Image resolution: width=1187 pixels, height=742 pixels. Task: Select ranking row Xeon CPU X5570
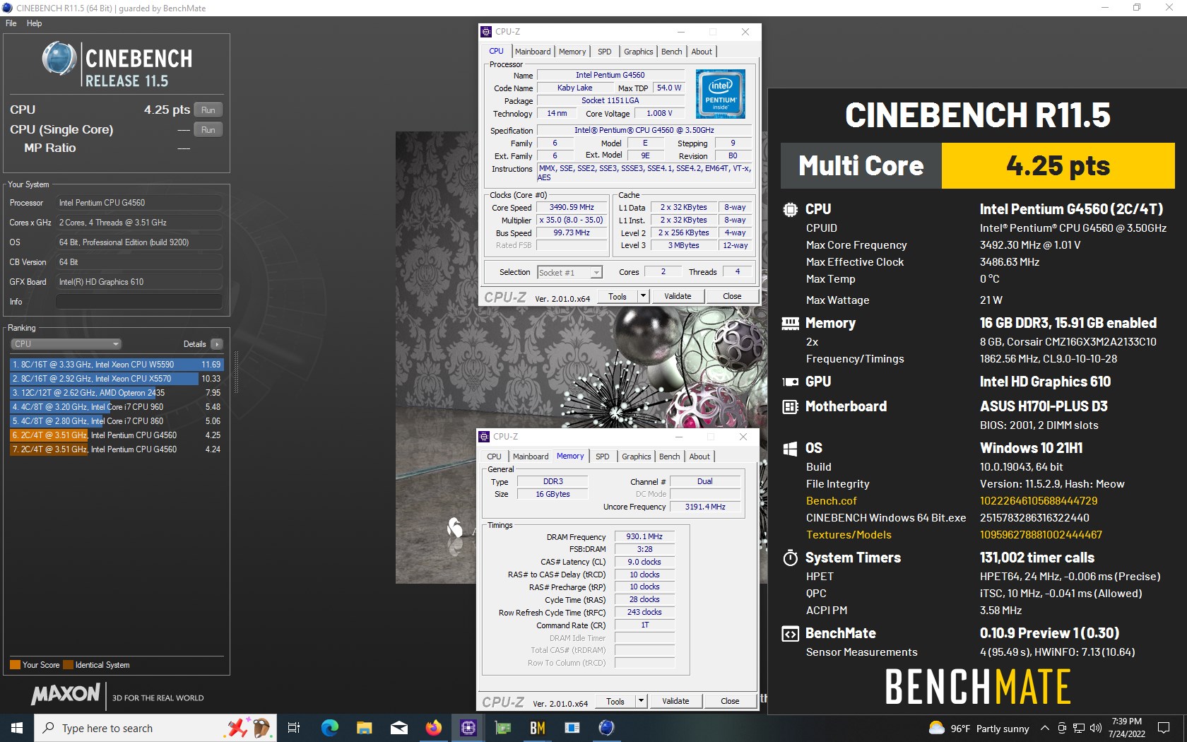click(x=117, y=379)
